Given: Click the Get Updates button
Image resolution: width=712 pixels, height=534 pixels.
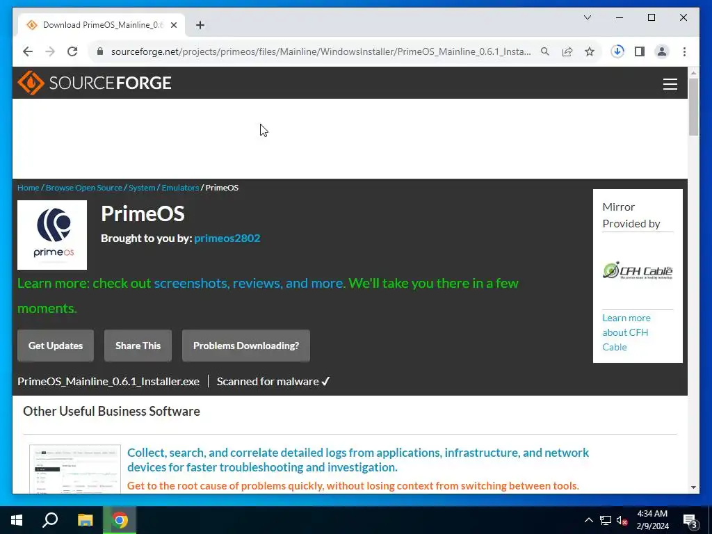Looking at the screenshot, I should pos(56,346).
